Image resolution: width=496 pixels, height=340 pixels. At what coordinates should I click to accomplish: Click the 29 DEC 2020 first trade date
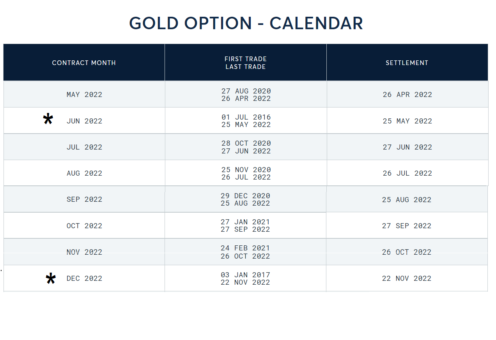click(x=245, y=196)
